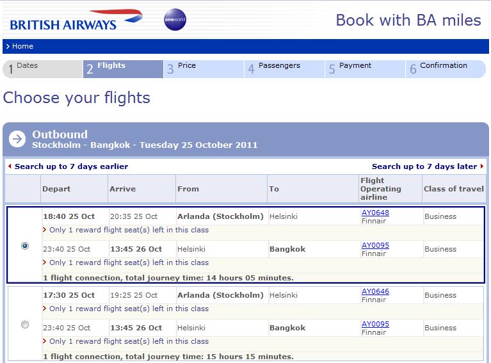Open the Passengers step tab
Image resolution: width=491 pixels, height=363 pixels.
coord(284,69)
